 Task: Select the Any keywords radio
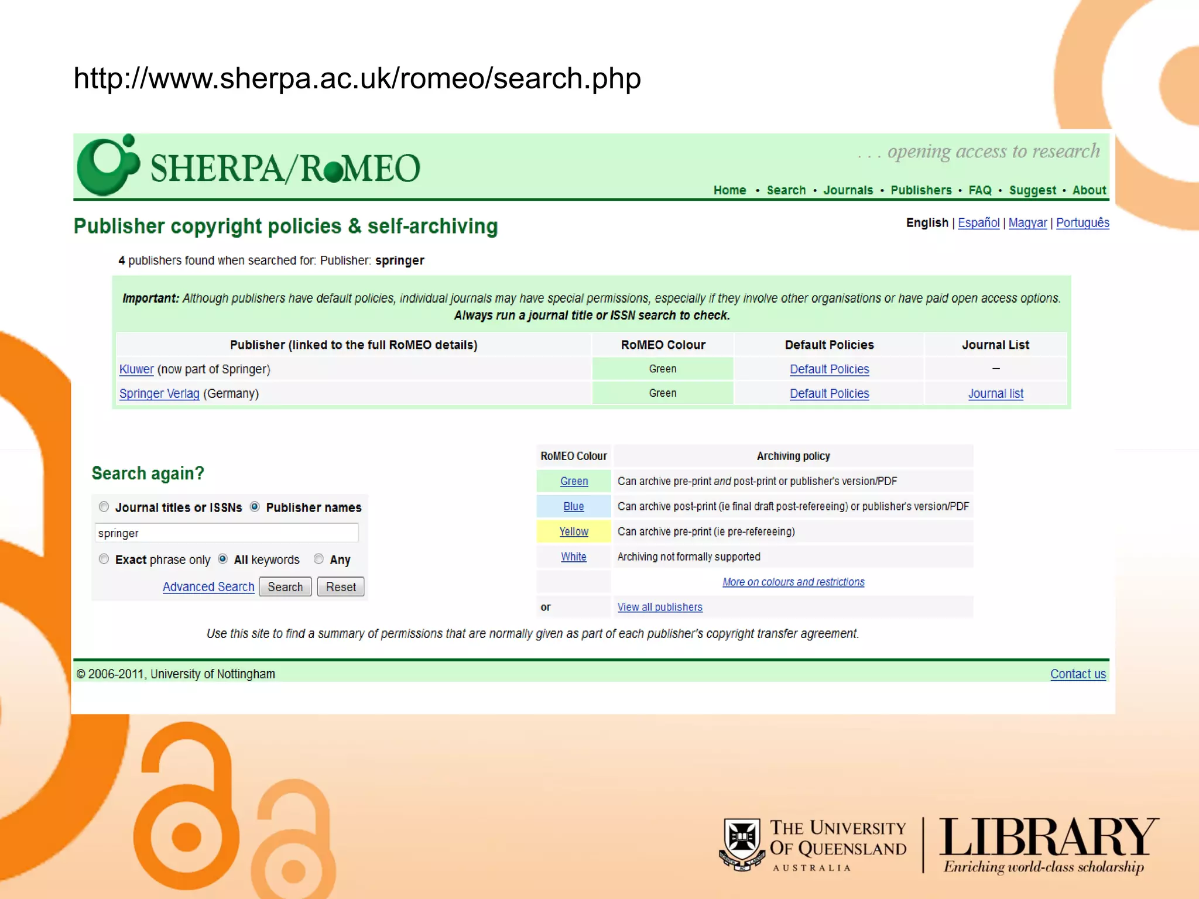click(319, 559)
